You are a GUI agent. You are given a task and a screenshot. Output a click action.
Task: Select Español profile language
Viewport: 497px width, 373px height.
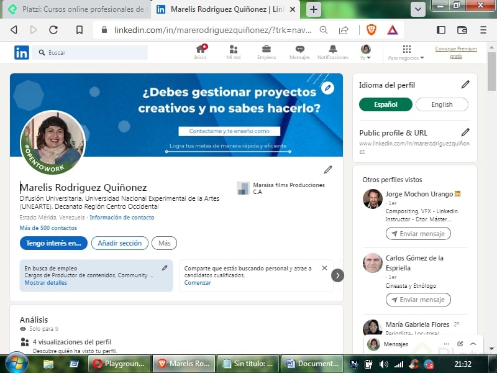coord(385,104)
